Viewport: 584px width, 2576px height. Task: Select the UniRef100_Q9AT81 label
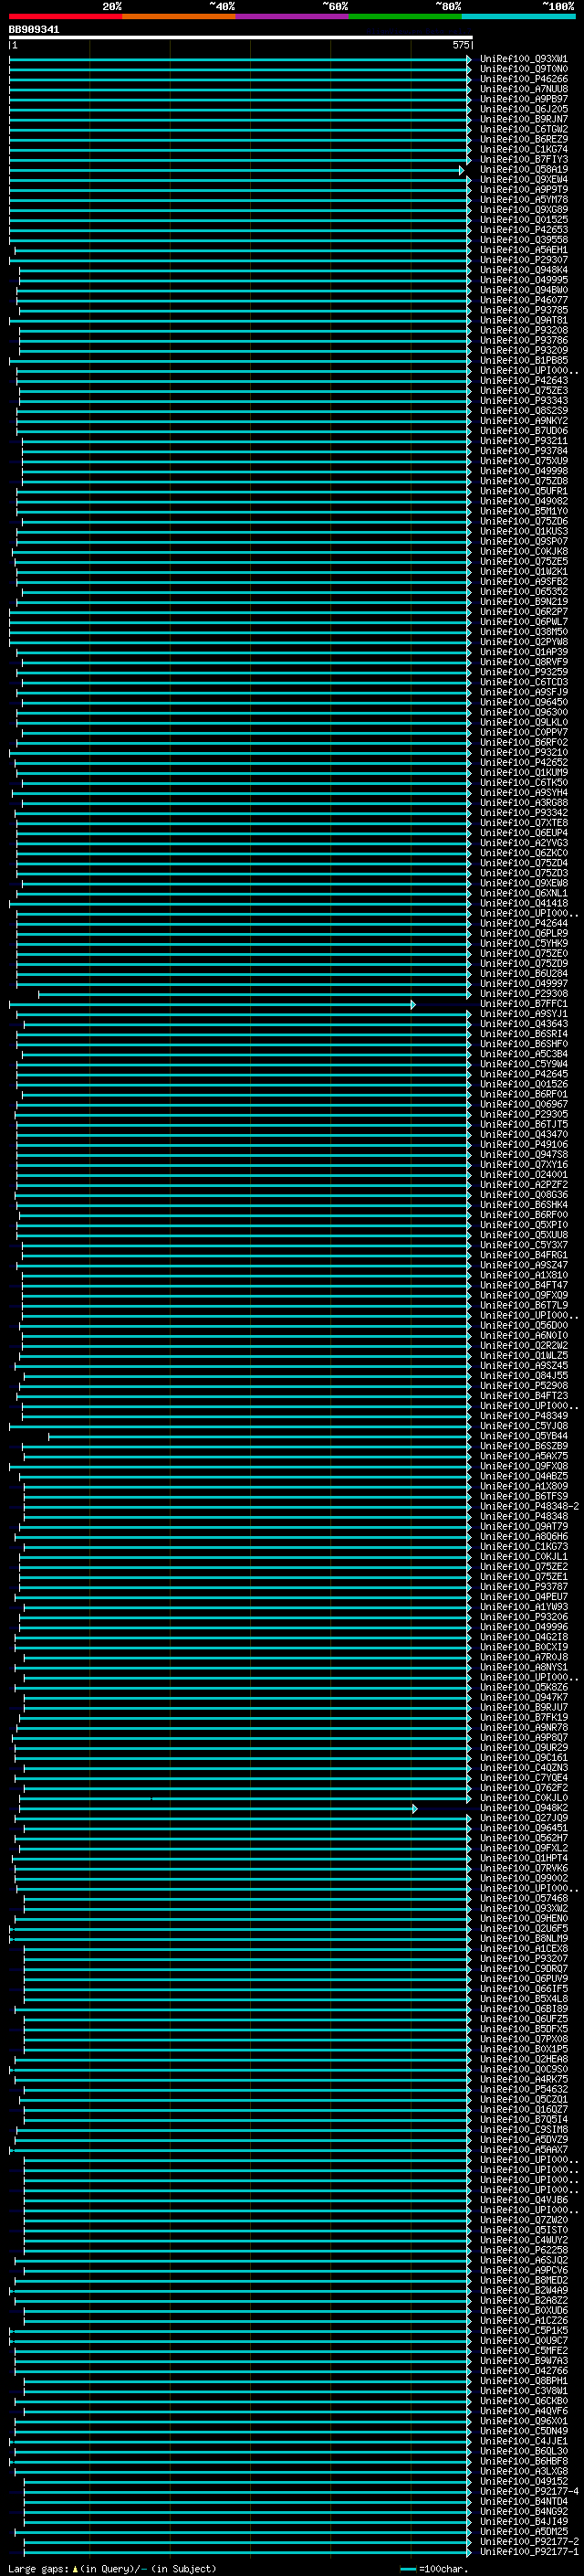tap(524, 320)
